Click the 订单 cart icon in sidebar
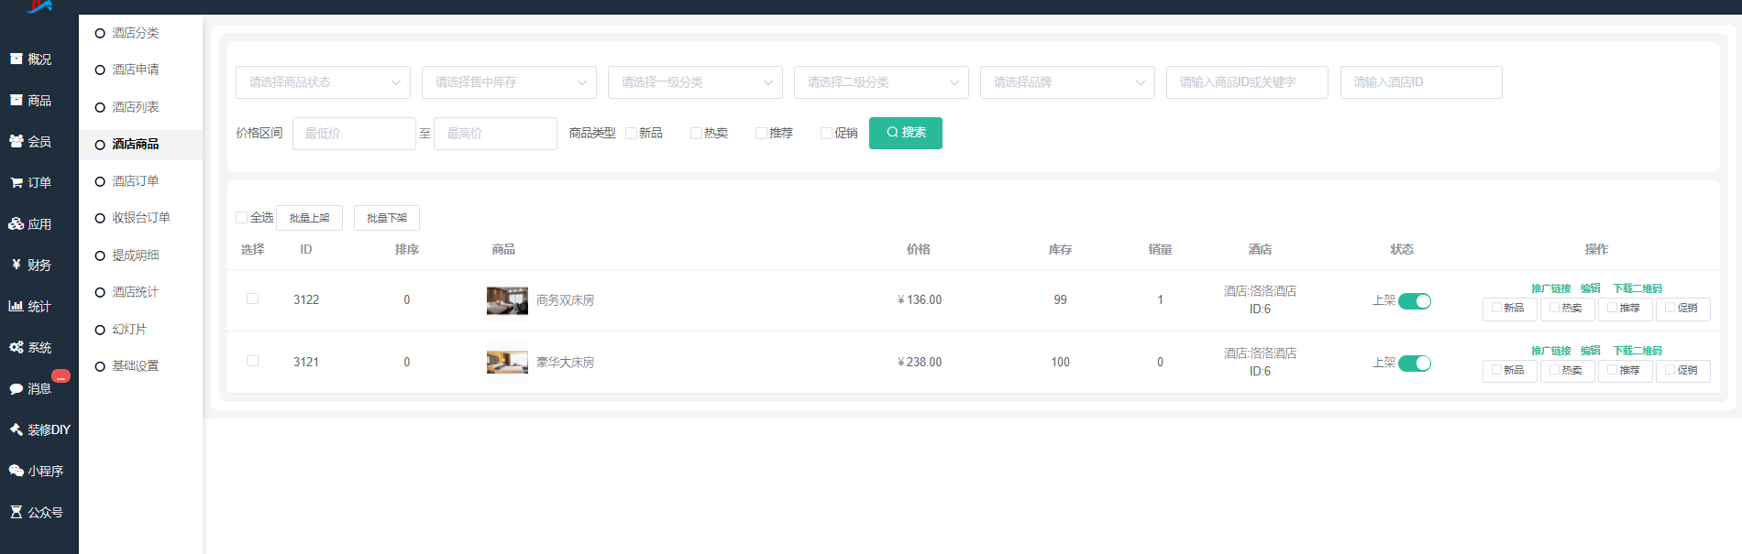Screen dimensions: 1742x554 (x=16, y=182)
